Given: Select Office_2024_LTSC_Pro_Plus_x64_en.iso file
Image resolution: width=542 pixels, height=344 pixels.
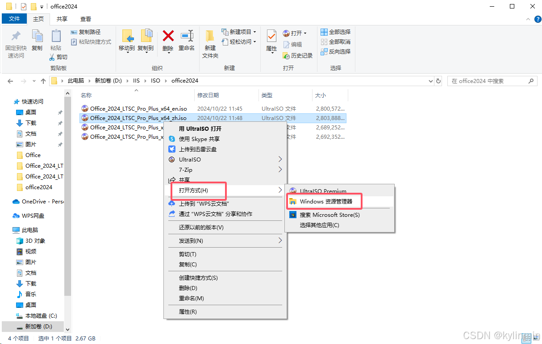Looking at the screenshot, I should (138, 108).
